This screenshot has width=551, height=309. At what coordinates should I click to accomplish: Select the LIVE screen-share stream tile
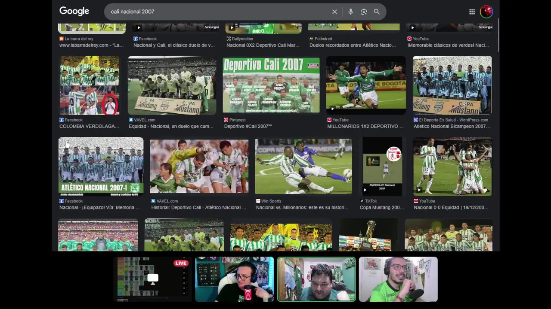point(153,279)
